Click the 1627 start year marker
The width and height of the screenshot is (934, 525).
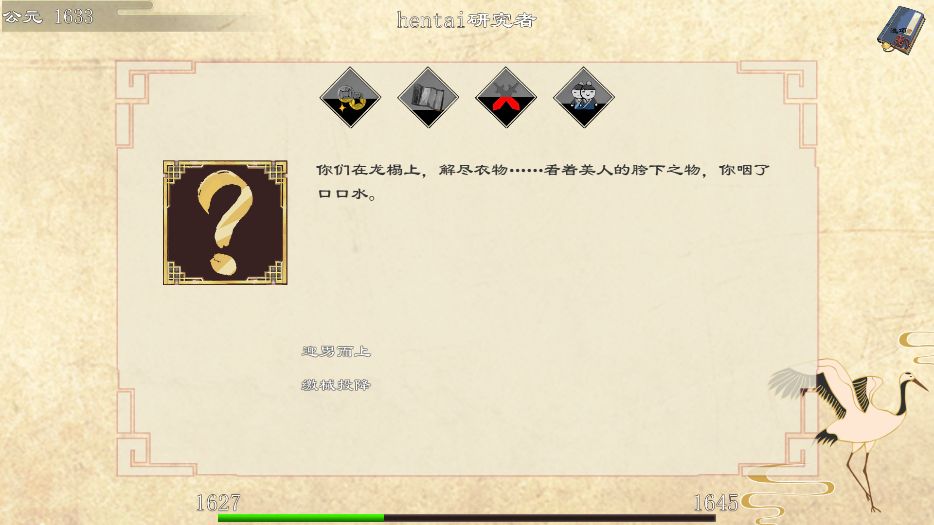click(x=218, y=503)
